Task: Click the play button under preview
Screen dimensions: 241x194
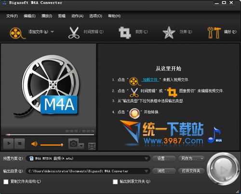Action: [x=9, y=143]
